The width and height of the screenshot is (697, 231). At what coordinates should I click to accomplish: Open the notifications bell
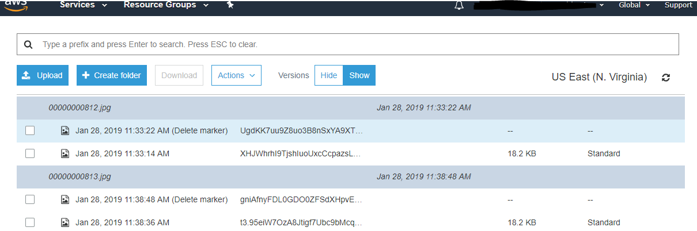[459, 5]
